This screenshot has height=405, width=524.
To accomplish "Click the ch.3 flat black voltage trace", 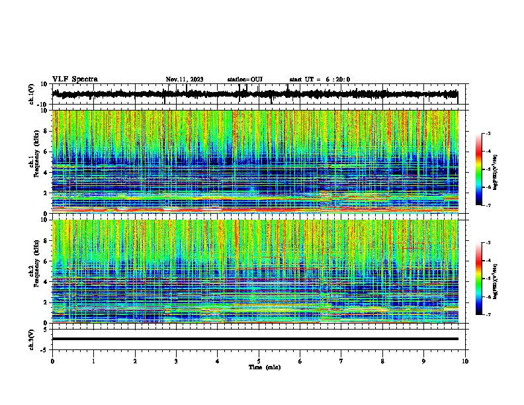I will pyautogui.click(x=255, y=339).
